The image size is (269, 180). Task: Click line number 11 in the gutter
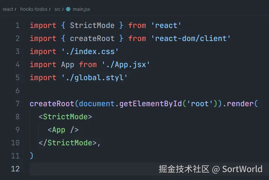pyautogui.click(x=15, y=156)
